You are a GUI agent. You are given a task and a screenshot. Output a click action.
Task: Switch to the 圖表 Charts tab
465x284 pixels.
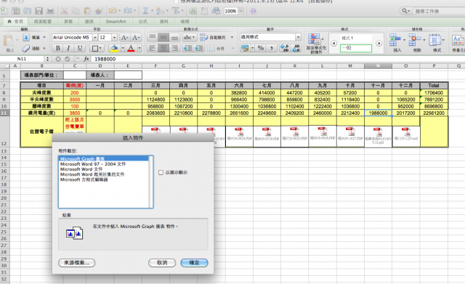pyautogui.click(x=89, y=21)
